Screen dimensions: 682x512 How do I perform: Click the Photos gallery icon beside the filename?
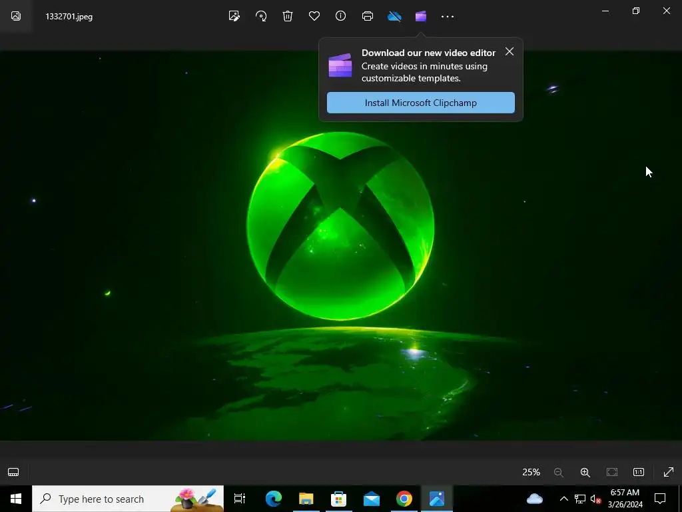pyautogui.click(x=16, y=16)
